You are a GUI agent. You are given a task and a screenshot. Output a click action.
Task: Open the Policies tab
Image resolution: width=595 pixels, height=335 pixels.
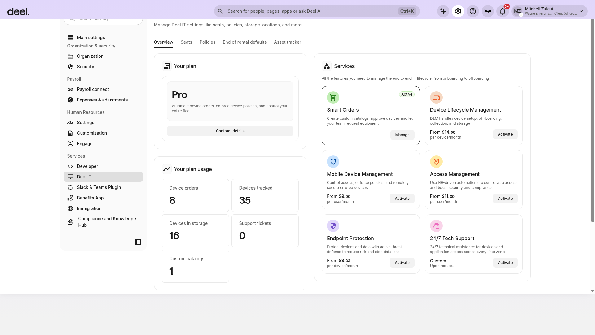point(207,42)
